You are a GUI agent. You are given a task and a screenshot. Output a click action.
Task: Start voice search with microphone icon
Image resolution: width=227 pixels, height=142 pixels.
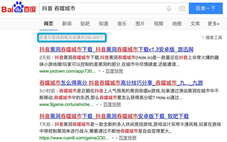(x=169, y=9)
